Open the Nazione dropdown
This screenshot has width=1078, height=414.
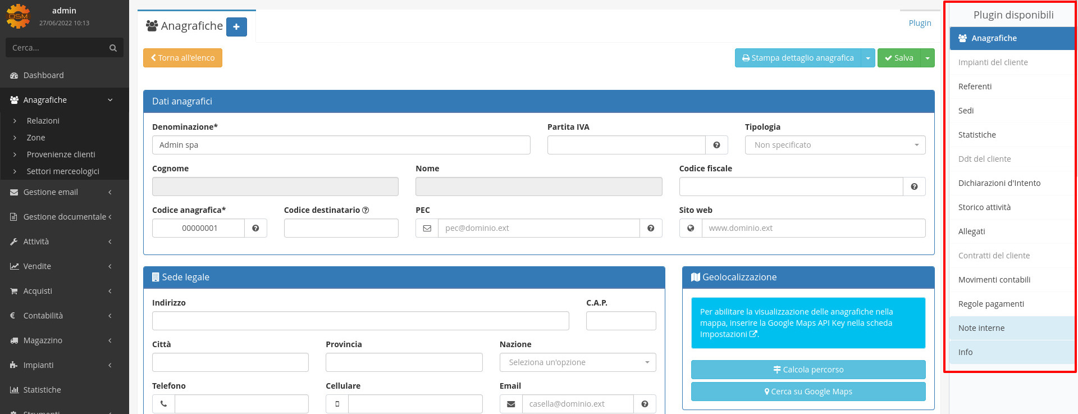[577, 362]
